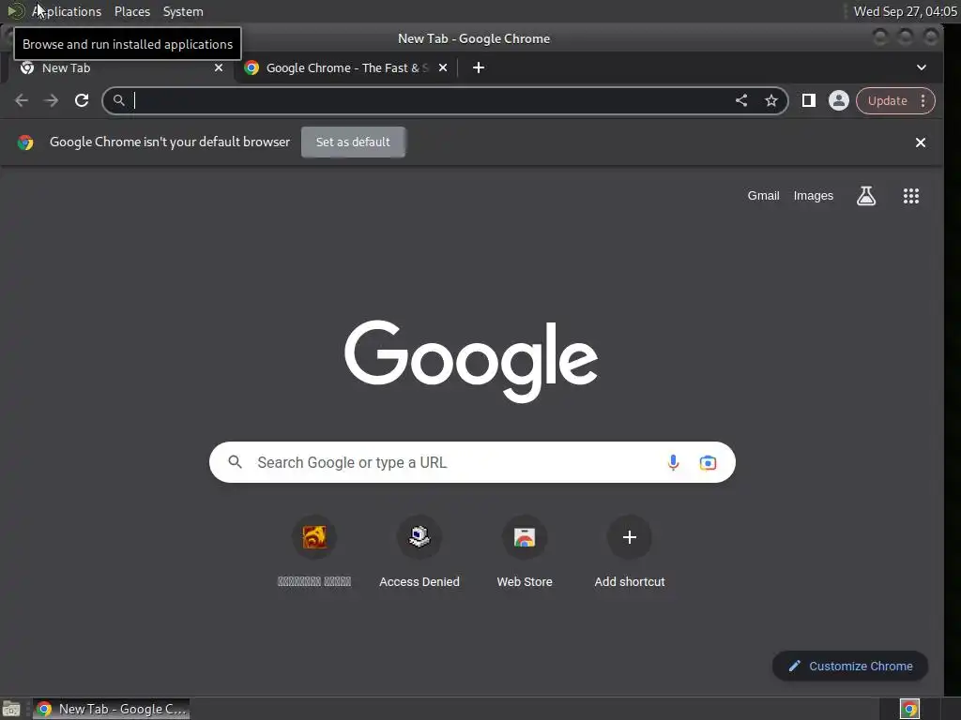Click the Chrome tray icon in bottom panel

pos(909,709)
